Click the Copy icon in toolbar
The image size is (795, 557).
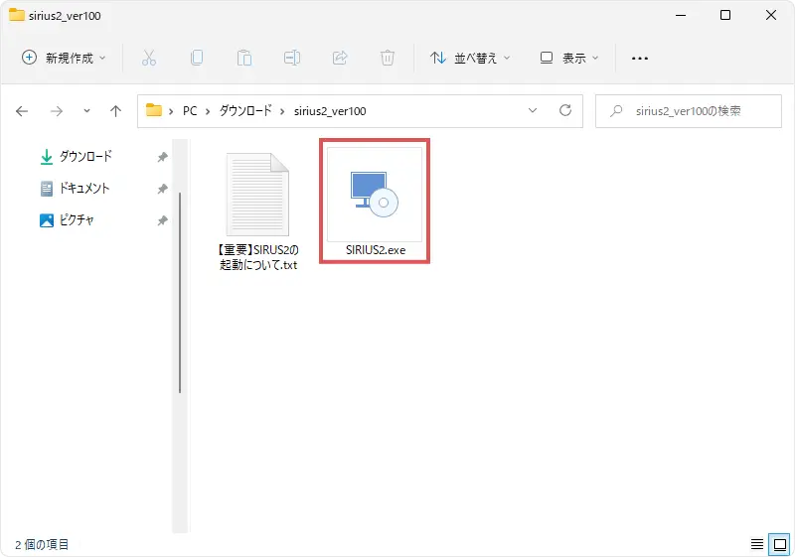tap(197, 58)
